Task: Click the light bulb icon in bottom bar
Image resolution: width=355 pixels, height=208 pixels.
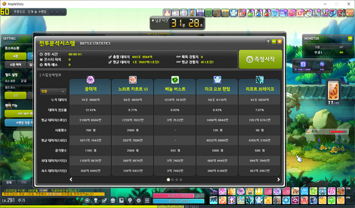Action: tap(130, 200)
